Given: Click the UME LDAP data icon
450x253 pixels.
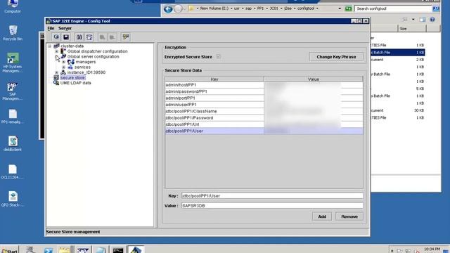Looking at the screenshot, I should pos(56,83).
